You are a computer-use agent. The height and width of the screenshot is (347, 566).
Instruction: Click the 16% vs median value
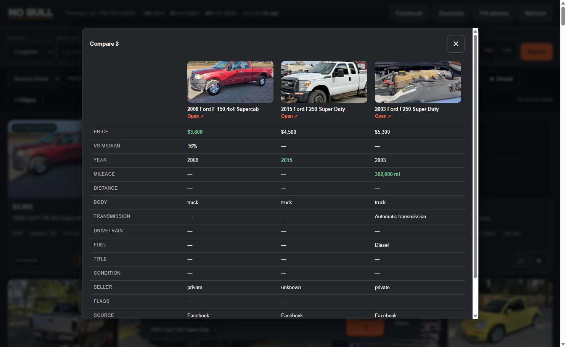point(192,146)
